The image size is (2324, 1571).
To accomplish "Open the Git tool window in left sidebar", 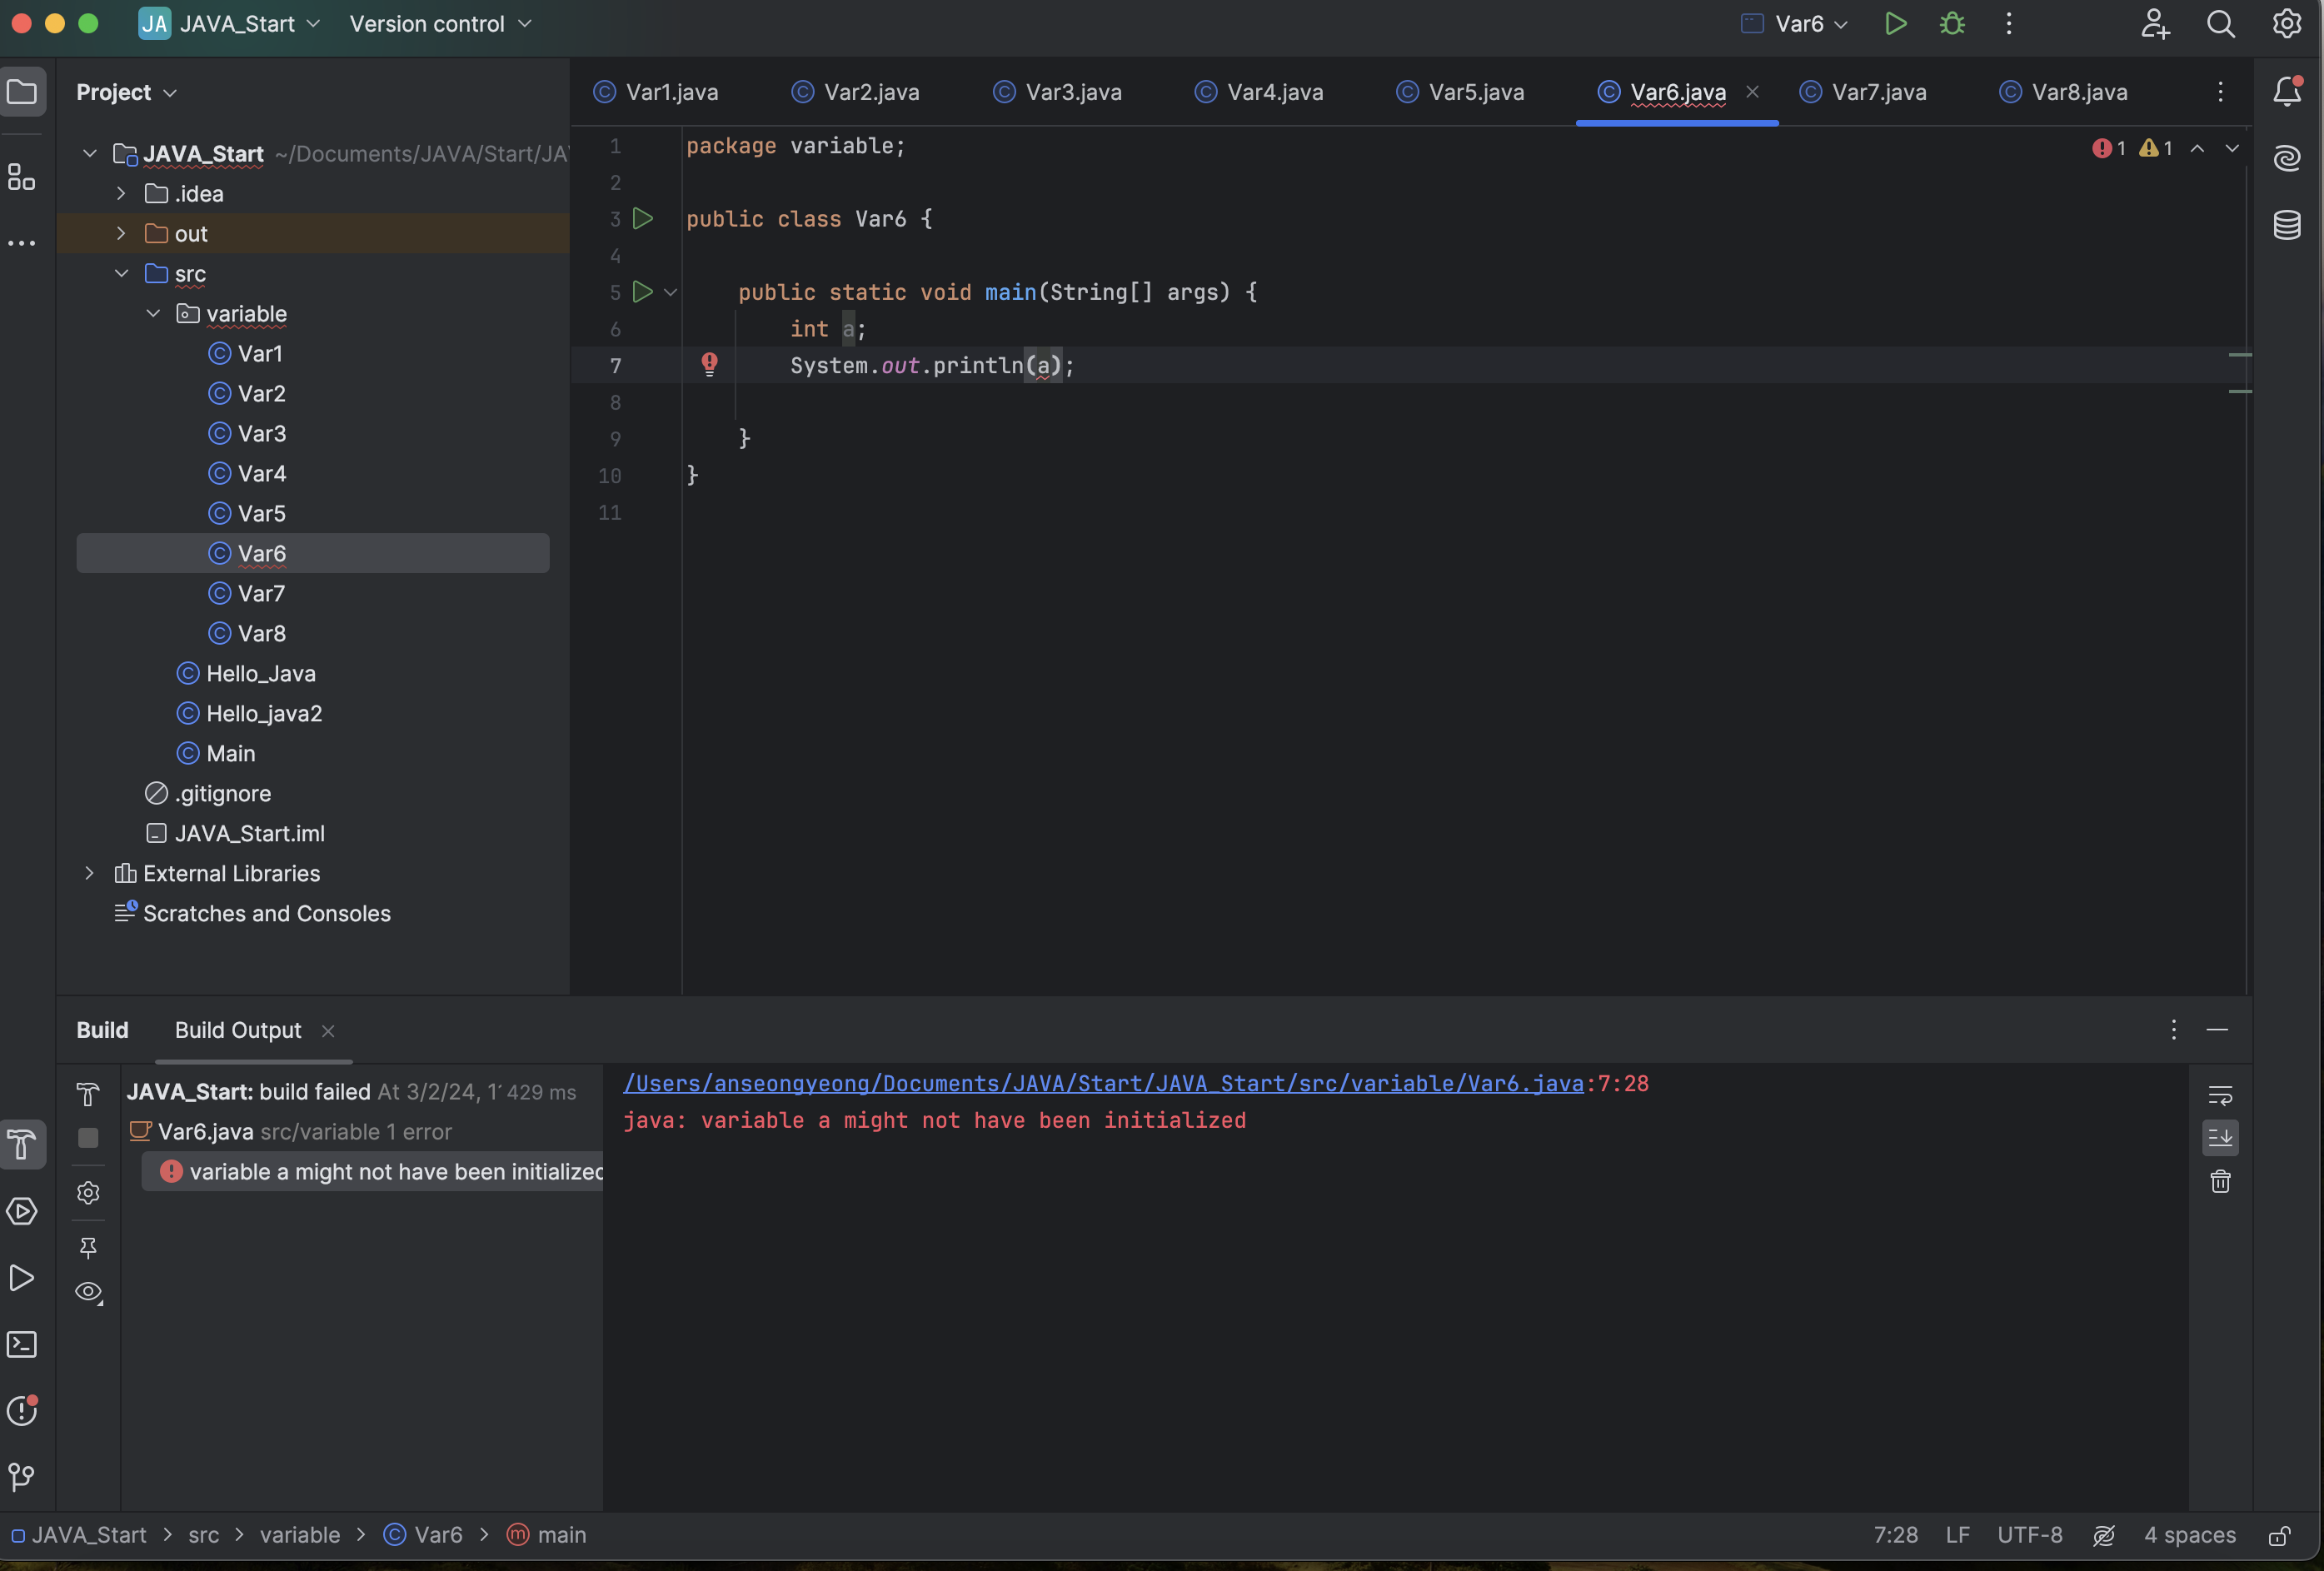I will point(22,1476).
